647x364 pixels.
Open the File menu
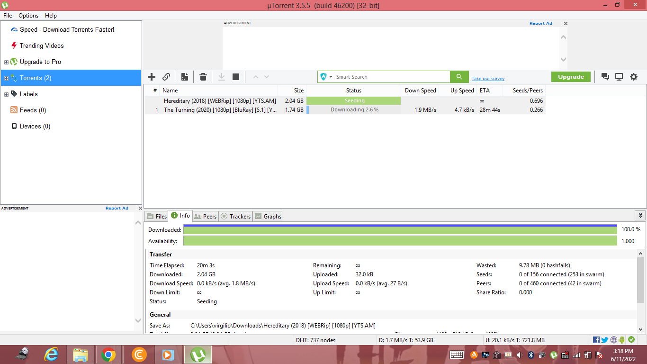tap(8, 16)
